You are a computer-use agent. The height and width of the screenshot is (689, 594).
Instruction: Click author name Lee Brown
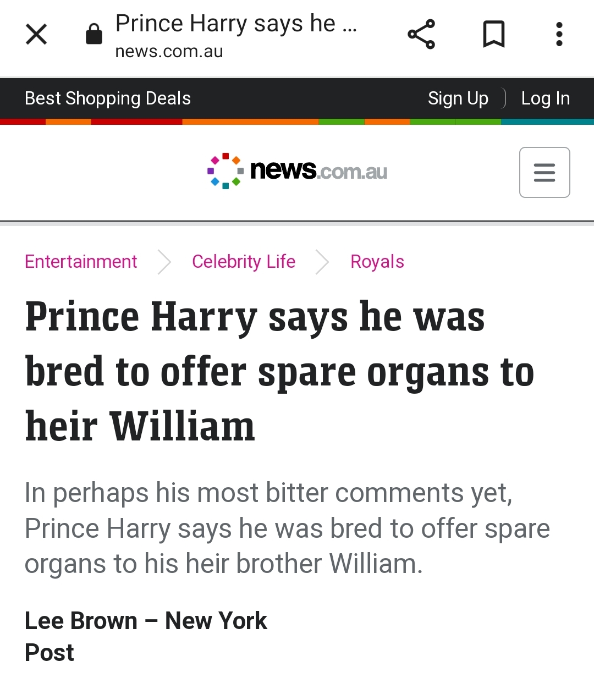coord(81,621)
